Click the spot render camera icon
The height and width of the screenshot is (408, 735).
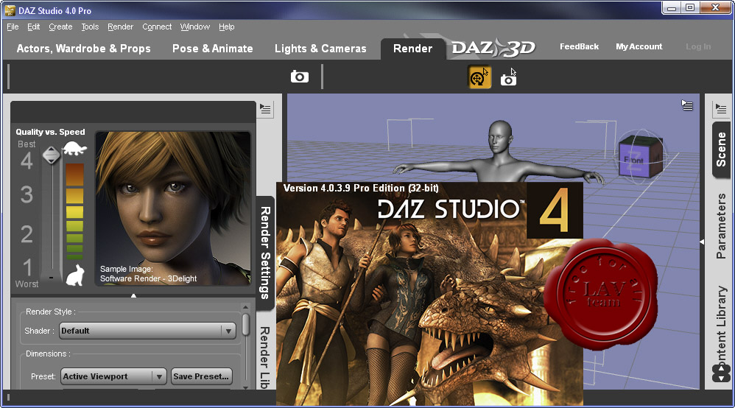pyautogui.click(x=508, y=79)
